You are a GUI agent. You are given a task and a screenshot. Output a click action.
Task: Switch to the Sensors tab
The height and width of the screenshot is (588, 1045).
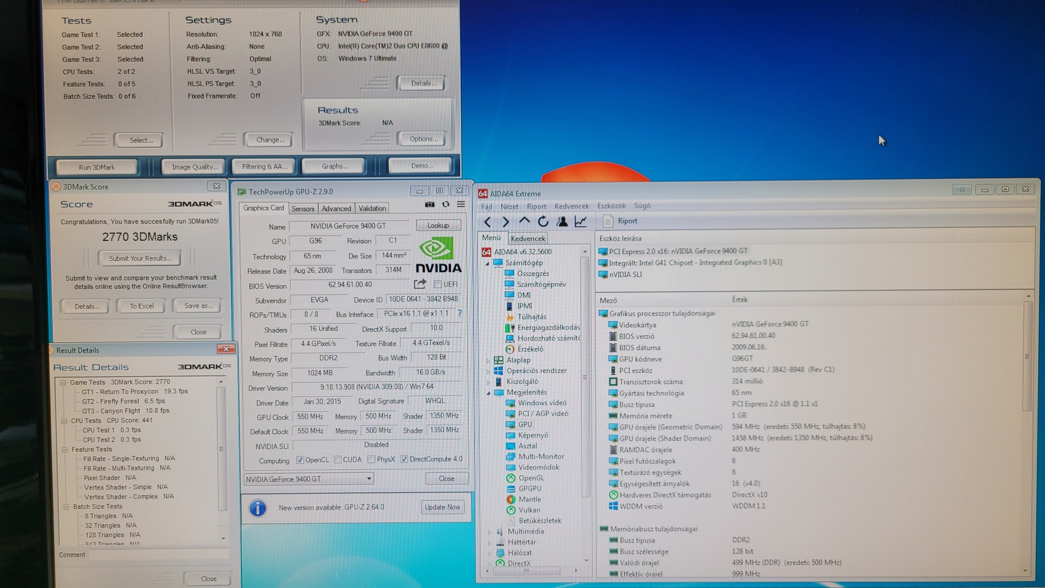point(303,208)
